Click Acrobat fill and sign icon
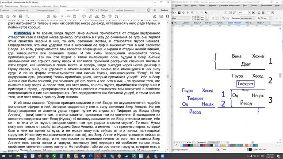Viewport: 283px width, 159px height. pyautogui.click(x=154, y=16)
